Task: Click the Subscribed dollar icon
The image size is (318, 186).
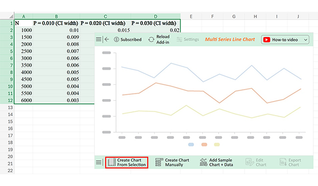Action: pos(116,40)
